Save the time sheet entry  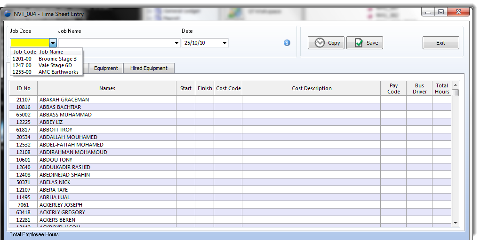pyautogui.click(x=365, y=43)
